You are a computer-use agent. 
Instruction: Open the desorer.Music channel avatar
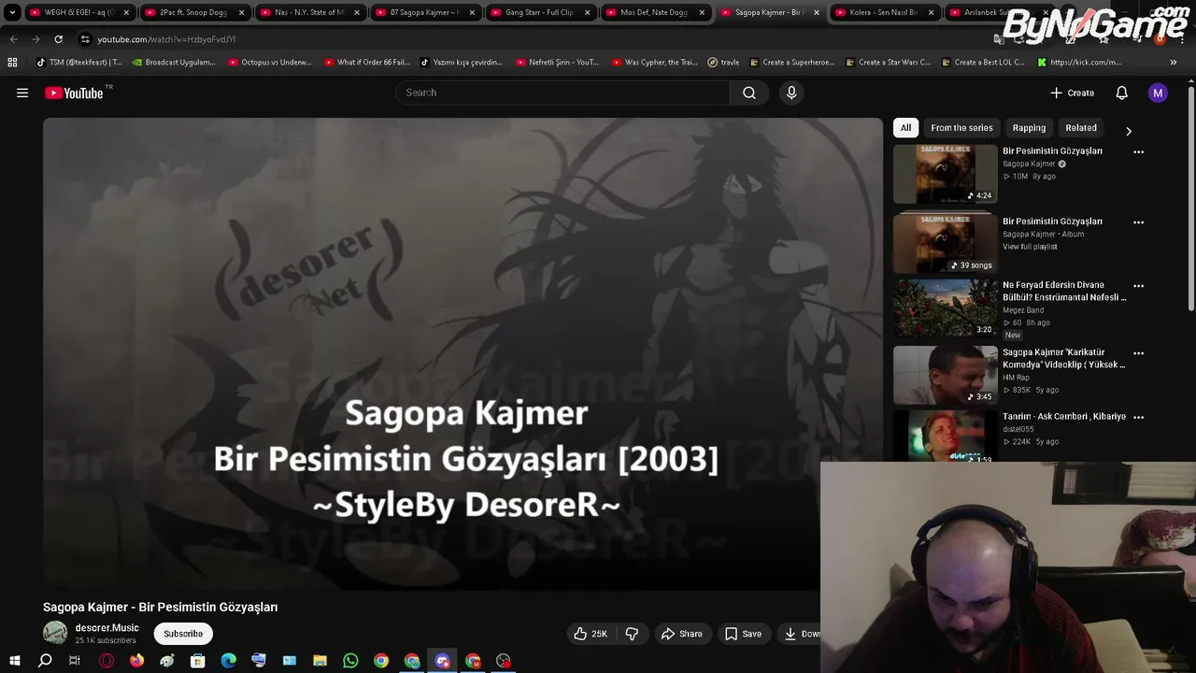click(55, 633)
